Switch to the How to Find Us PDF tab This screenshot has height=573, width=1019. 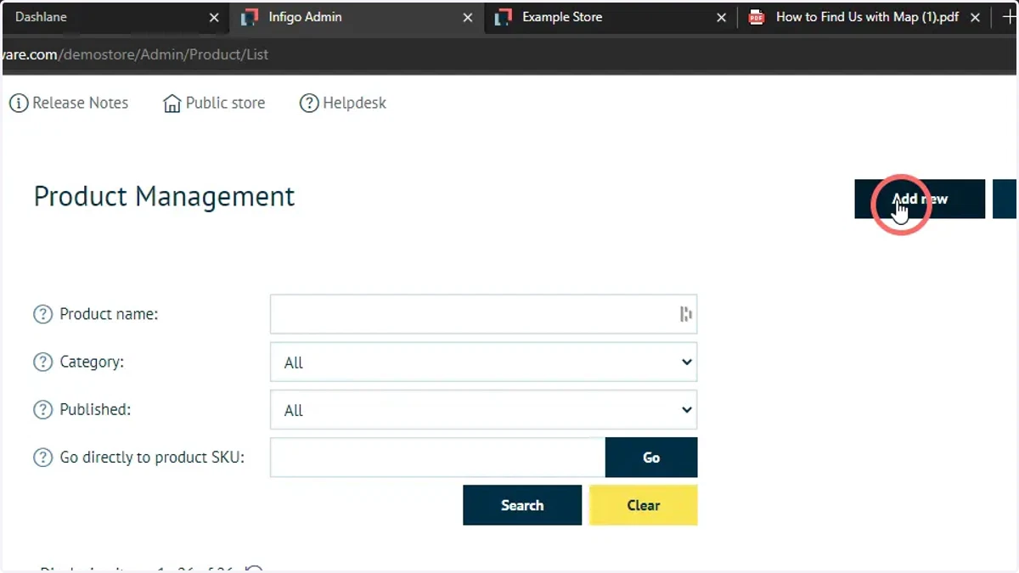[x=866, y=17]
